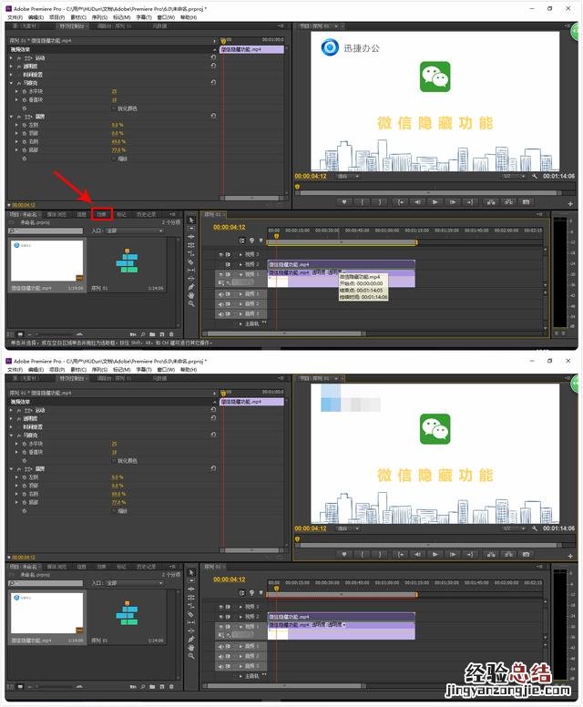Toggle snap icon in top timeline header
The image size is (583, 707).
pos(242,241)
